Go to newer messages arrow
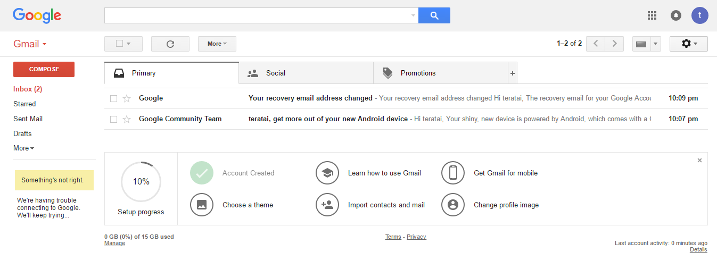This screenshot has height=277, width=717. click(596, 44)
